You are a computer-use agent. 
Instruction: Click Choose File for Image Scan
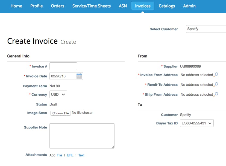[x=60, y=113]
